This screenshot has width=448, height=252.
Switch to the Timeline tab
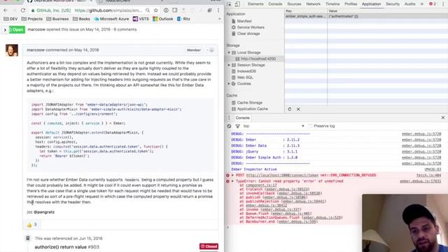tap(332, 4)
